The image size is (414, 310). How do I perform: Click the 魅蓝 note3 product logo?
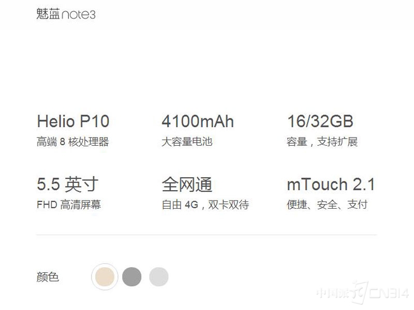click(66, 14)
